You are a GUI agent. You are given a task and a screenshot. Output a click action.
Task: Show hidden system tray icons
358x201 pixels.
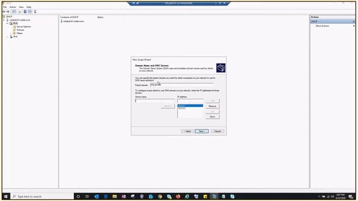[319, 197]
